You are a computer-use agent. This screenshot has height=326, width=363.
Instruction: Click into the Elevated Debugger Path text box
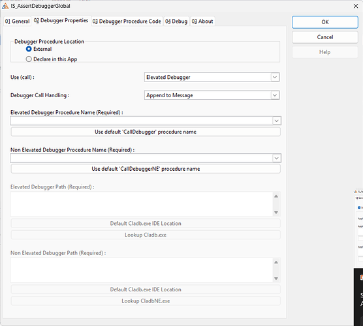(142, 204)
